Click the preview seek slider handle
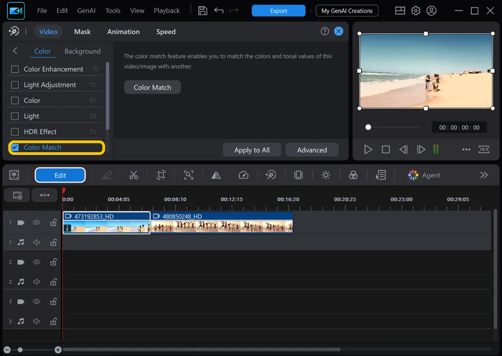Viewport: 502px width, 356px height. coord(368,127)
